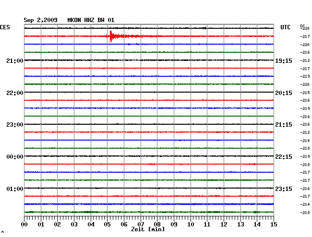This screenshot has height=237, width=312.
Task: Click minute tick label '00' on time axis
Action: (x=24, y=224)
